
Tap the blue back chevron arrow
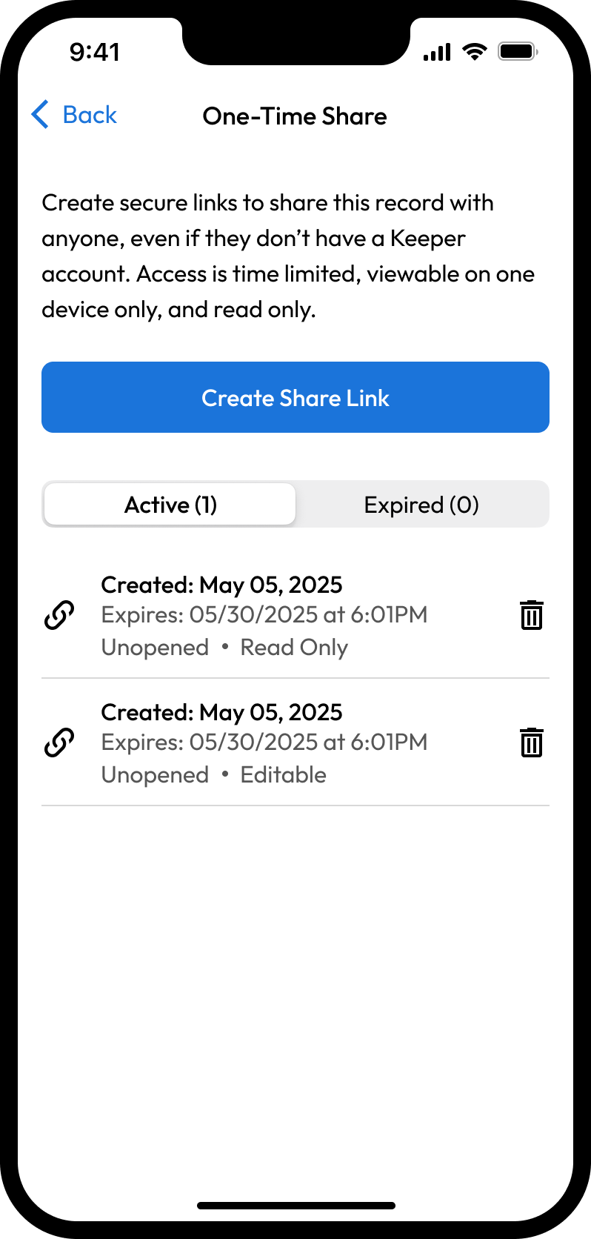(x=41, y=115)
